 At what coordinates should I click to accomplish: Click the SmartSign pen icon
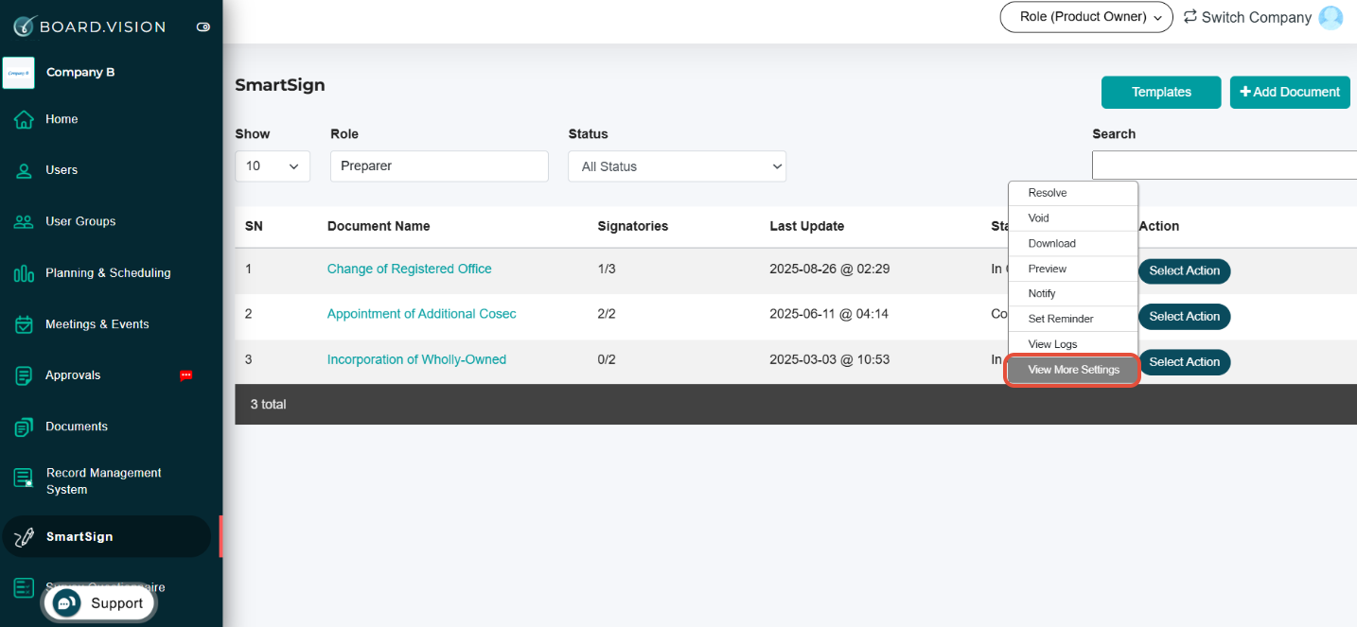24,537
